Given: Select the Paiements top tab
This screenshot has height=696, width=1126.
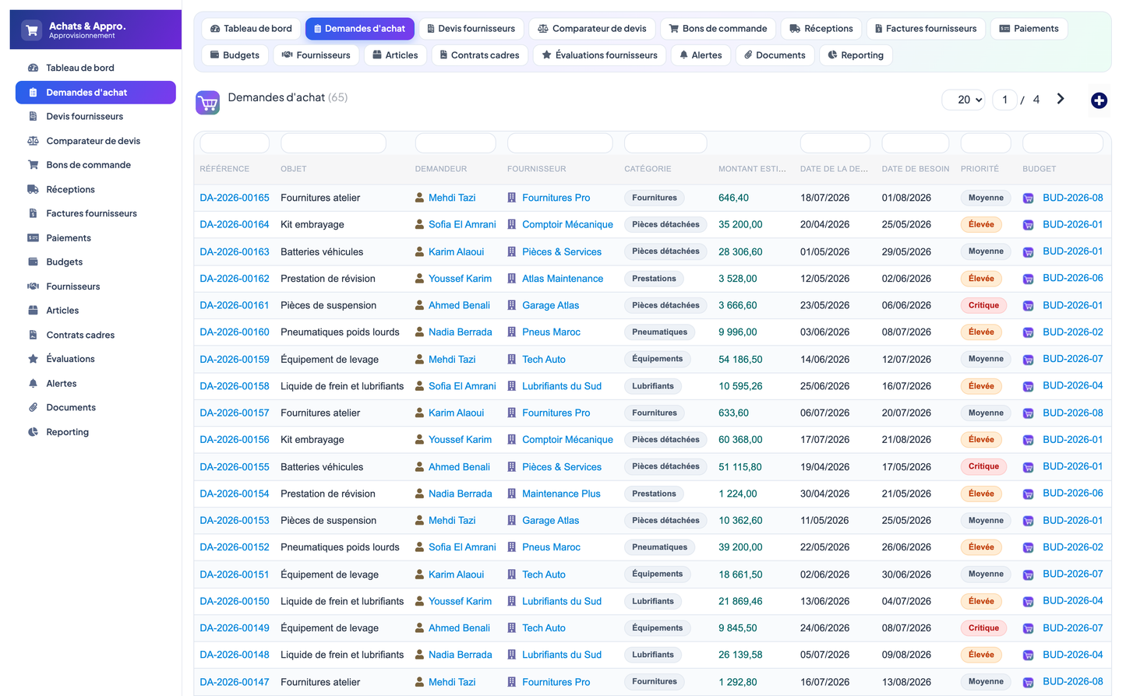Looking at the screenshot, I should pyautogui.click(x=1029, y=29).
